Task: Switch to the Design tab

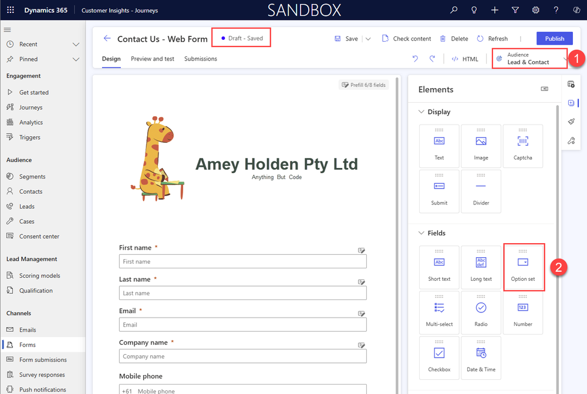Action: pos(111,59)
